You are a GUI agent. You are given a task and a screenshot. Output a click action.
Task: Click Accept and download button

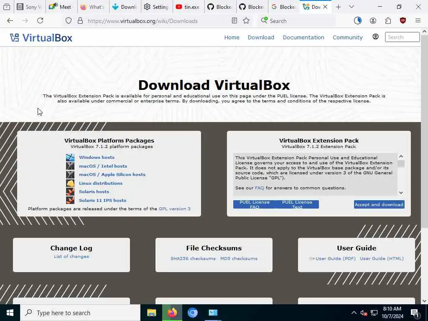tap(379, 204)
